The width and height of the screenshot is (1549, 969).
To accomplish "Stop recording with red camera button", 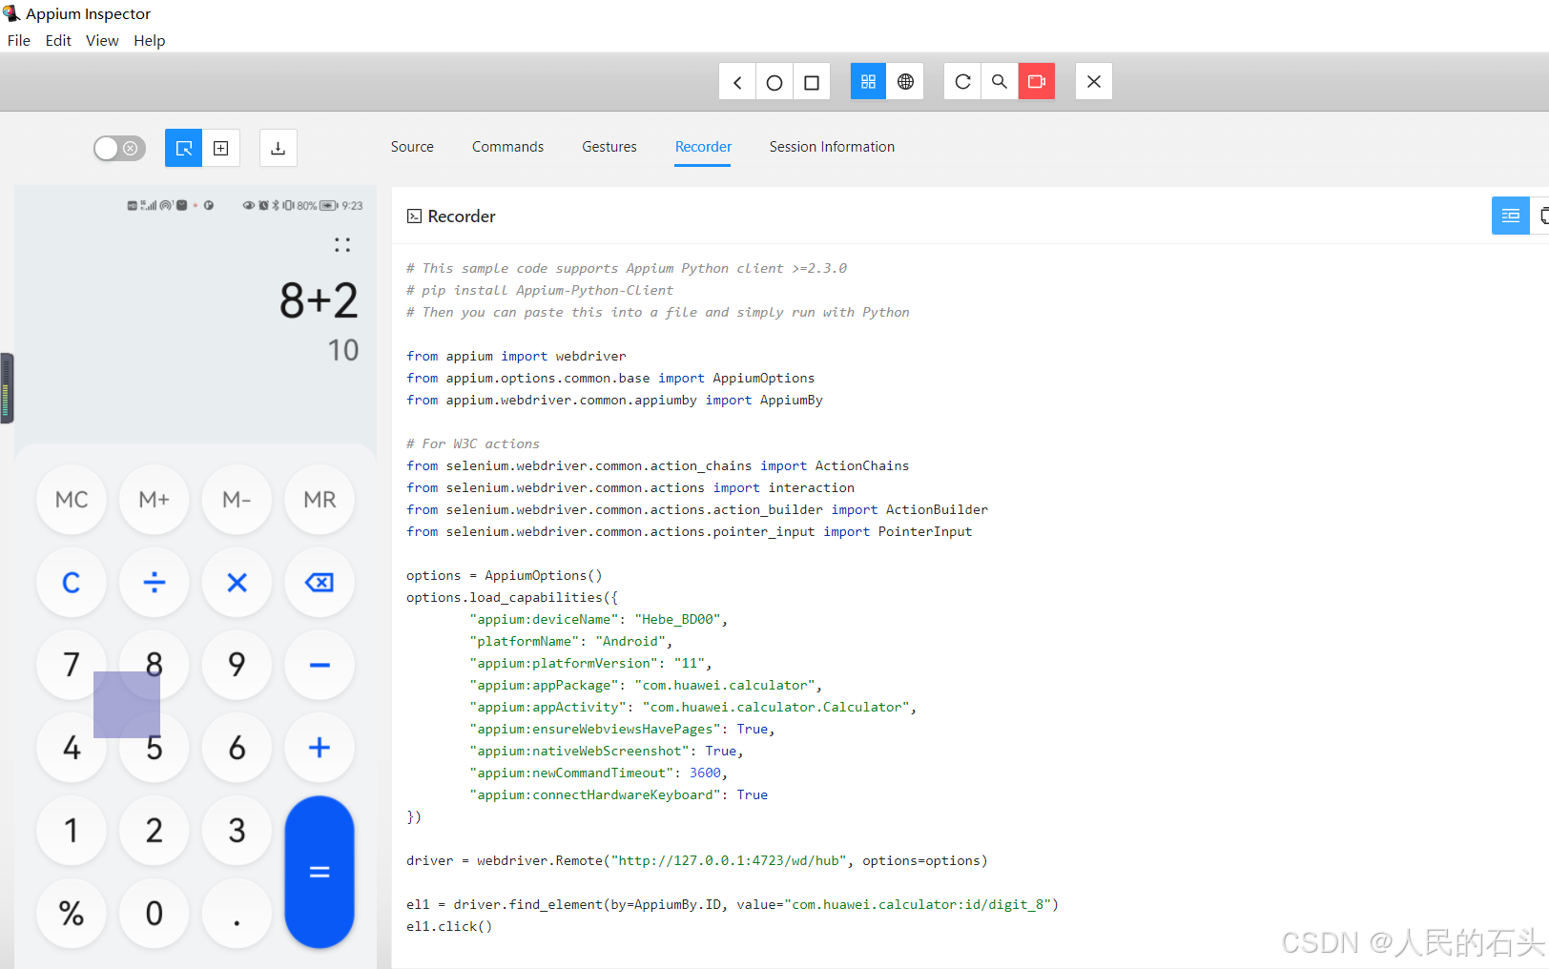I will click(x=1037, y=82).
